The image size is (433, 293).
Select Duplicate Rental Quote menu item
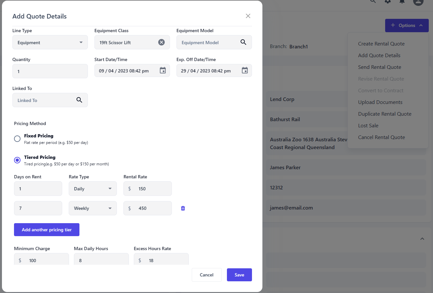[x=384, y=114]
